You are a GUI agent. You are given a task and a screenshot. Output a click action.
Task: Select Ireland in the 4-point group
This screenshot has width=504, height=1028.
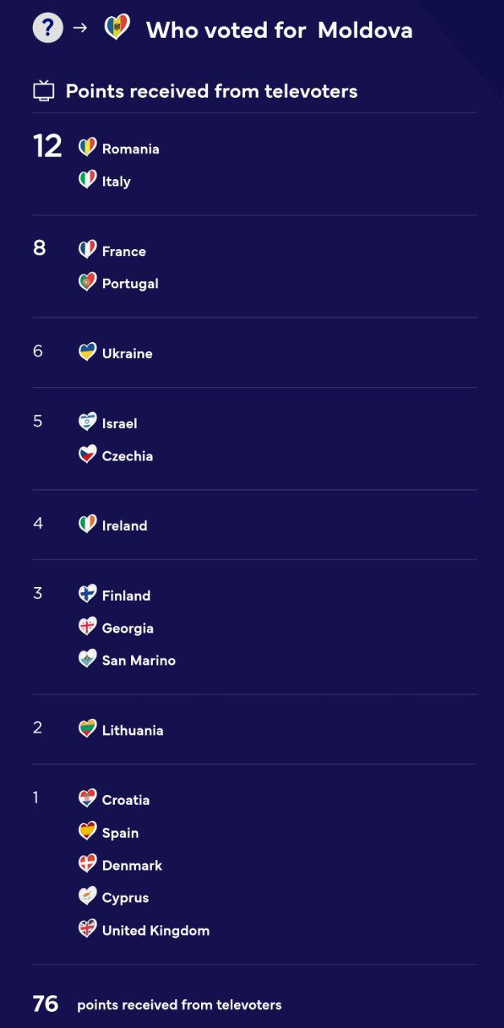coord(125,526)
